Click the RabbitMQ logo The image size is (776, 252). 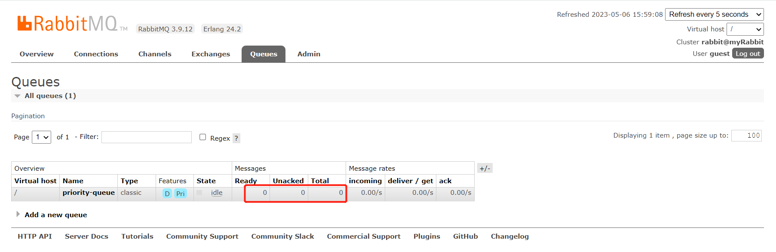[x=67, y=24]
